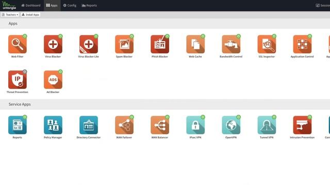
Task: Open the Intrusion Prevention service app
Action: click(302, 125)
